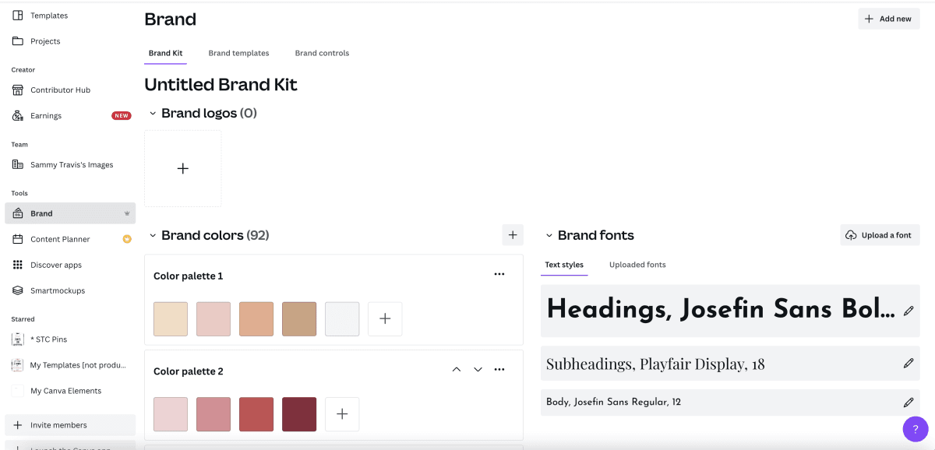Move Color palette 2 down
935x450 pixels.
478,369
